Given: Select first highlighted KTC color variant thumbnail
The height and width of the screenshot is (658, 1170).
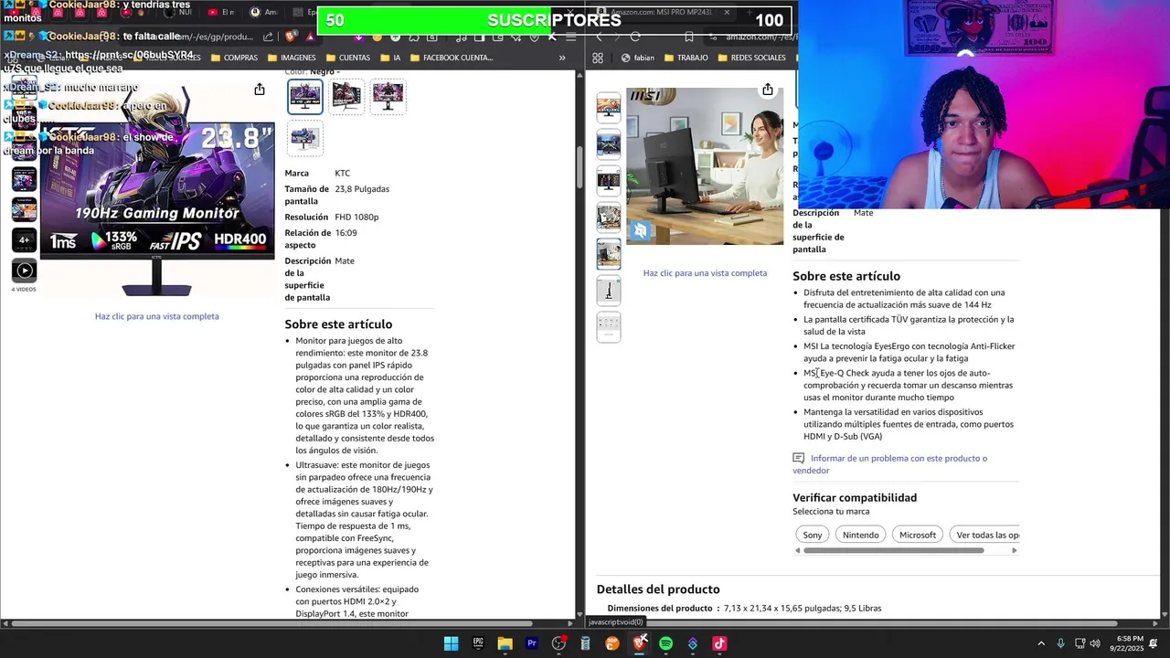Looking at the screenshot, I should [x=305, y=96].
